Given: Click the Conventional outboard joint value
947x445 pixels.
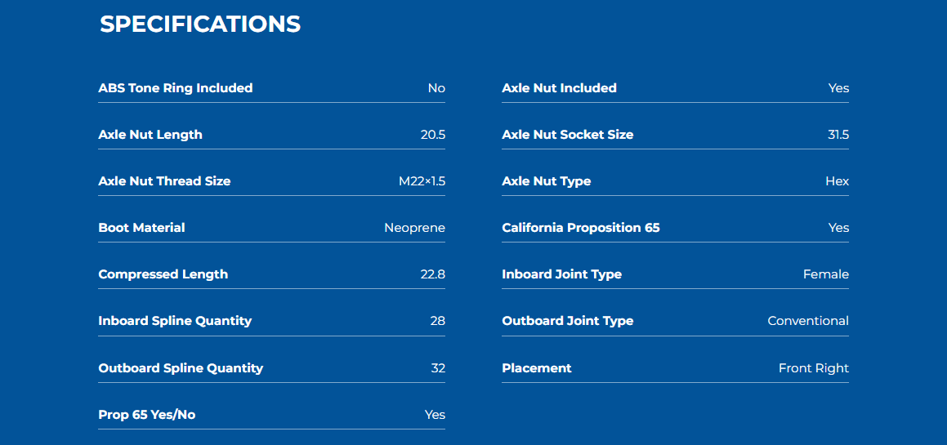Looking at the screenshot, I should (808, 321).
